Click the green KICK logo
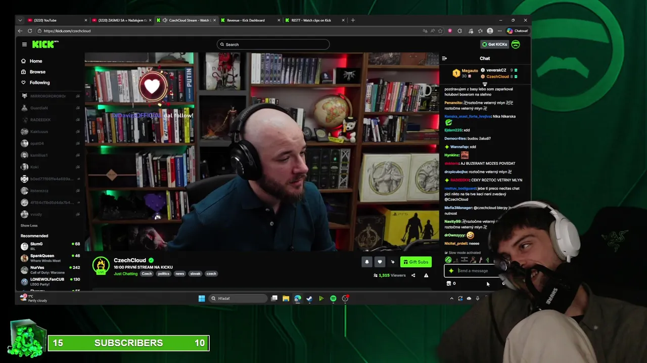The height and width of the screenshot is (363, 647). [x=45, y=44]
